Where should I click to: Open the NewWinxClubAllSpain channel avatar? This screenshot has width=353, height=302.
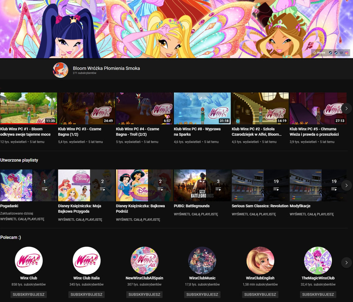pyautogui.click(x=144, y=260)
